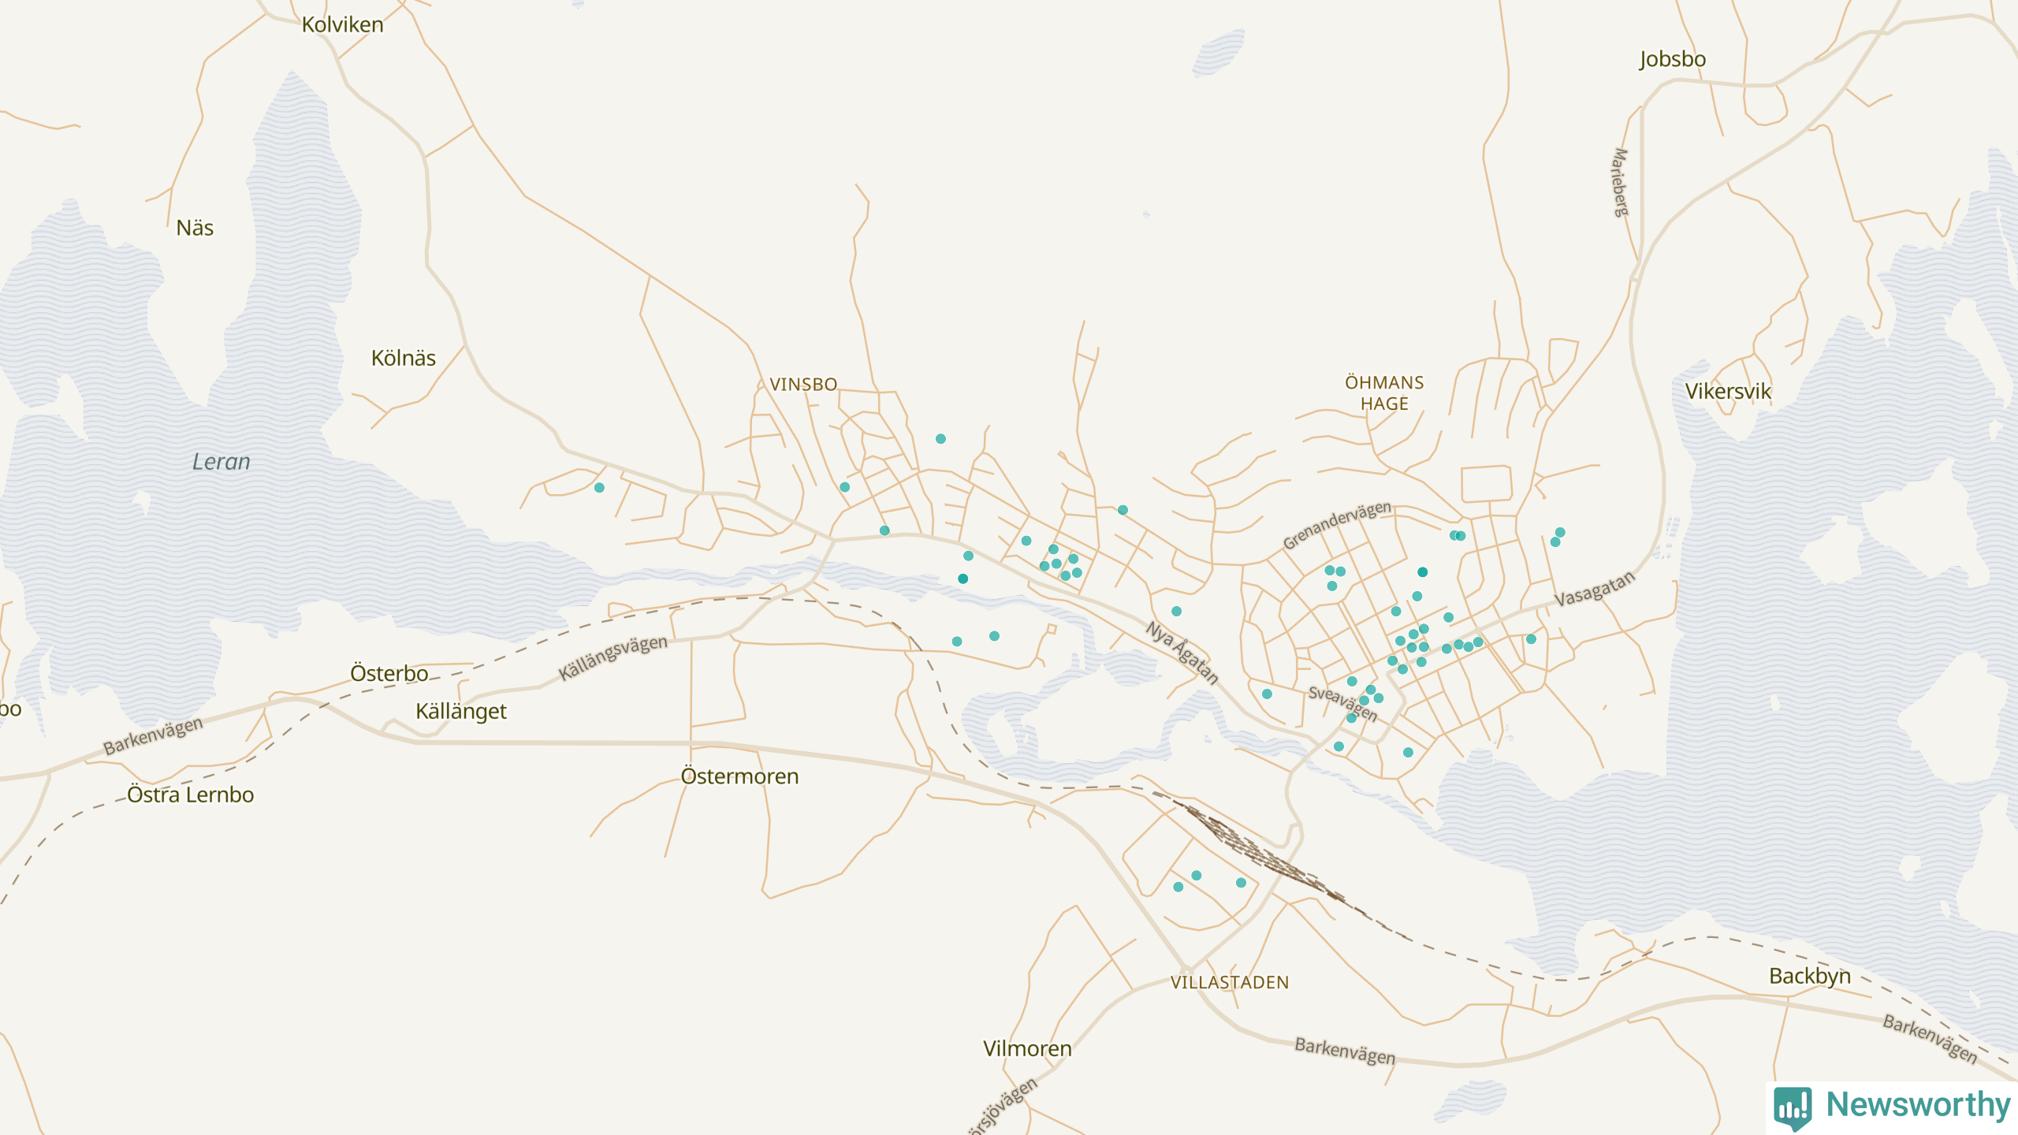Click the Newsworthy brand text

click(x=1918, y=1104)
